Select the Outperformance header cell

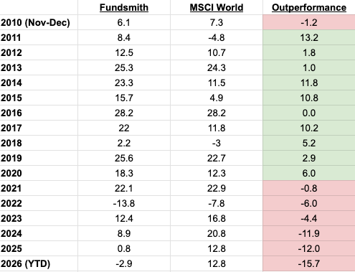[x=309, y=7]
